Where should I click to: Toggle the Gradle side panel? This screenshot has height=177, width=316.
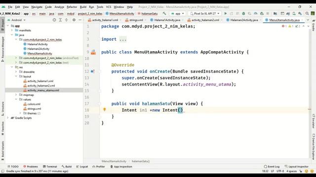click(314, 25)
